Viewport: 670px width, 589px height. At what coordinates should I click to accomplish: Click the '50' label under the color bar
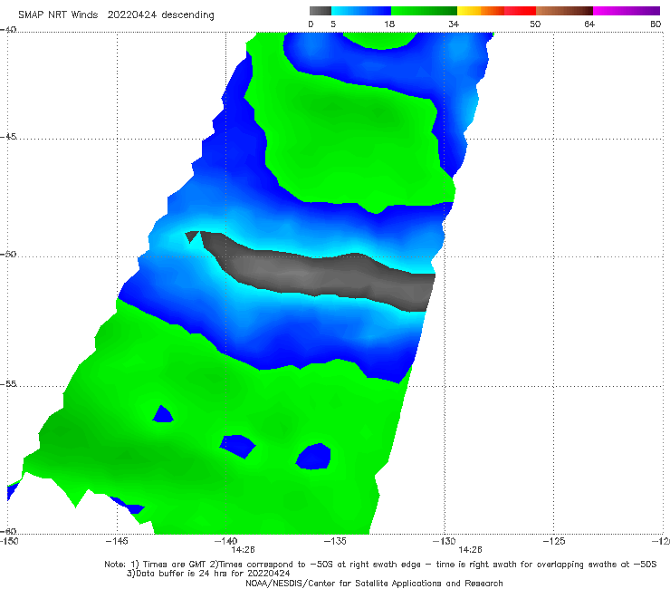coord(535,24)
